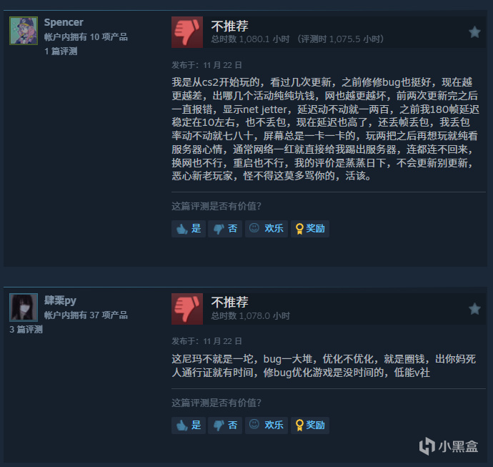This screenshot has width=493, height=467.
Task: Click the thumbs-down icon on 肆栗py's review
Action: pyautogui.click(x=187, y=309)
